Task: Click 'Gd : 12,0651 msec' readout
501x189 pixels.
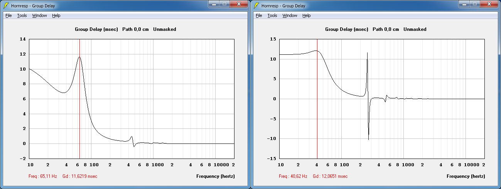Action: [x=330, y=176]
